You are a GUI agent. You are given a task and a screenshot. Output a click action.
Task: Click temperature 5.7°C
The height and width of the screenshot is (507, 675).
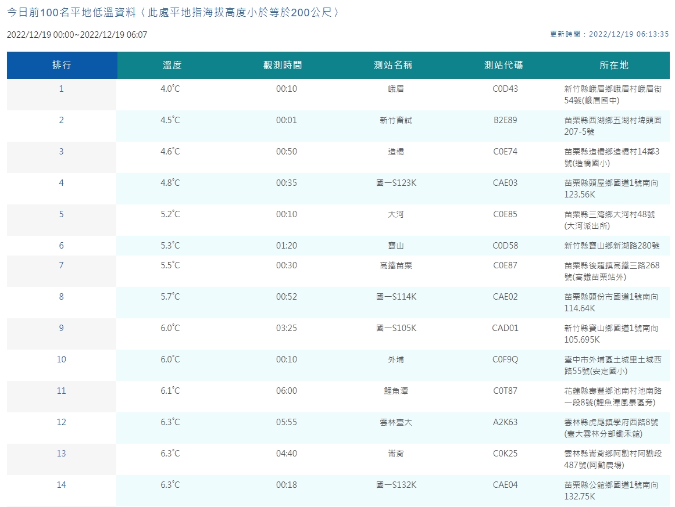(170, 297)
